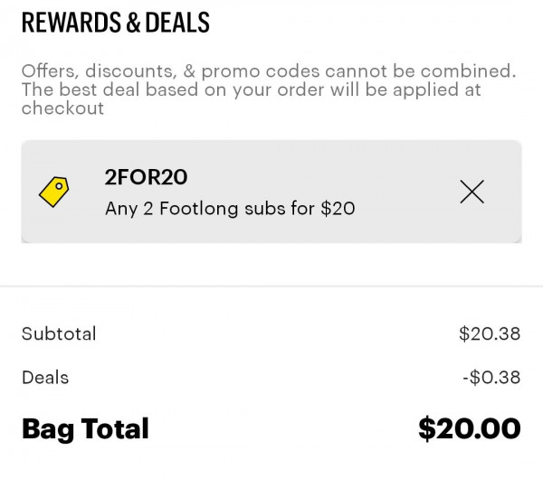Click the 'DEALS' word in the heading
The width and height of the screenshot is (543, 479).
pos(177,23)
